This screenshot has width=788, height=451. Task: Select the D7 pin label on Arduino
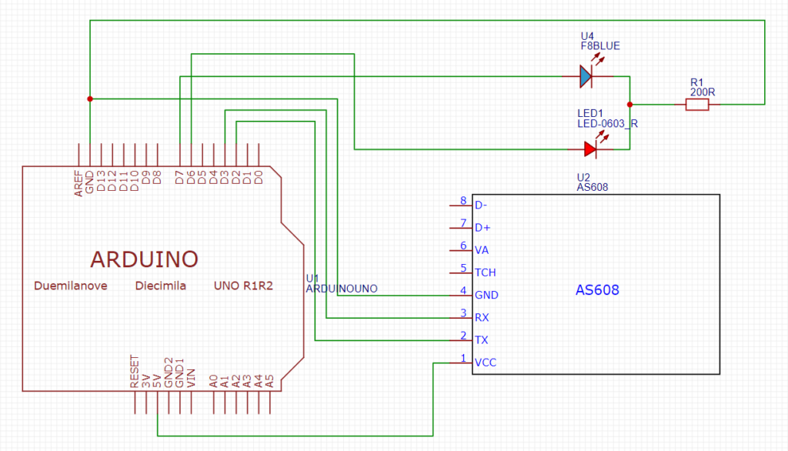pyautogui.click(x=179, y=177)
